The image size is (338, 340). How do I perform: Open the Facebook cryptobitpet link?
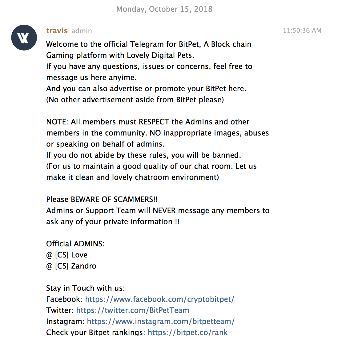pos(159,299)
